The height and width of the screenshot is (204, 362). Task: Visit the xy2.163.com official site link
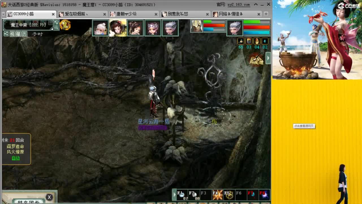click(239, 5)
